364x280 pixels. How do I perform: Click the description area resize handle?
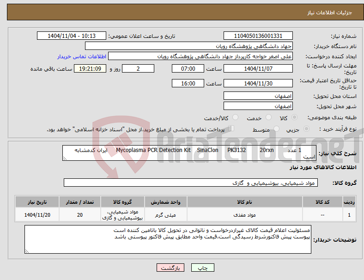coord(65,158)
